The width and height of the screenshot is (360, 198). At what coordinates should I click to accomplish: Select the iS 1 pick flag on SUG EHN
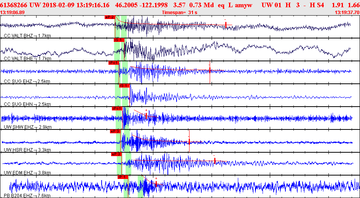124,86
